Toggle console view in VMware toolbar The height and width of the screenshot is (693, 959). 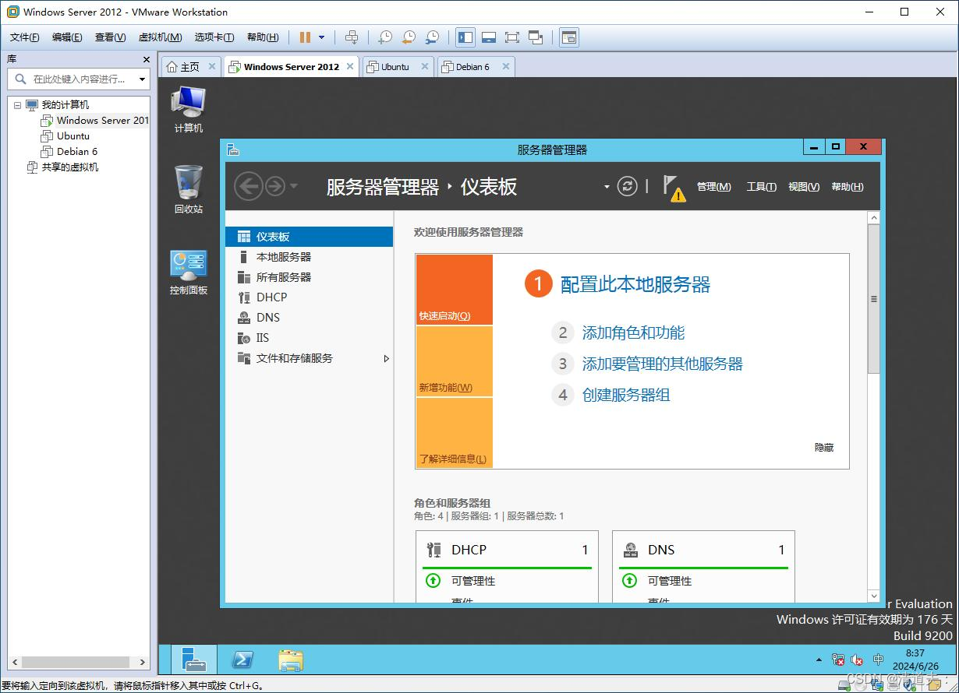click(x=569, y=37)
